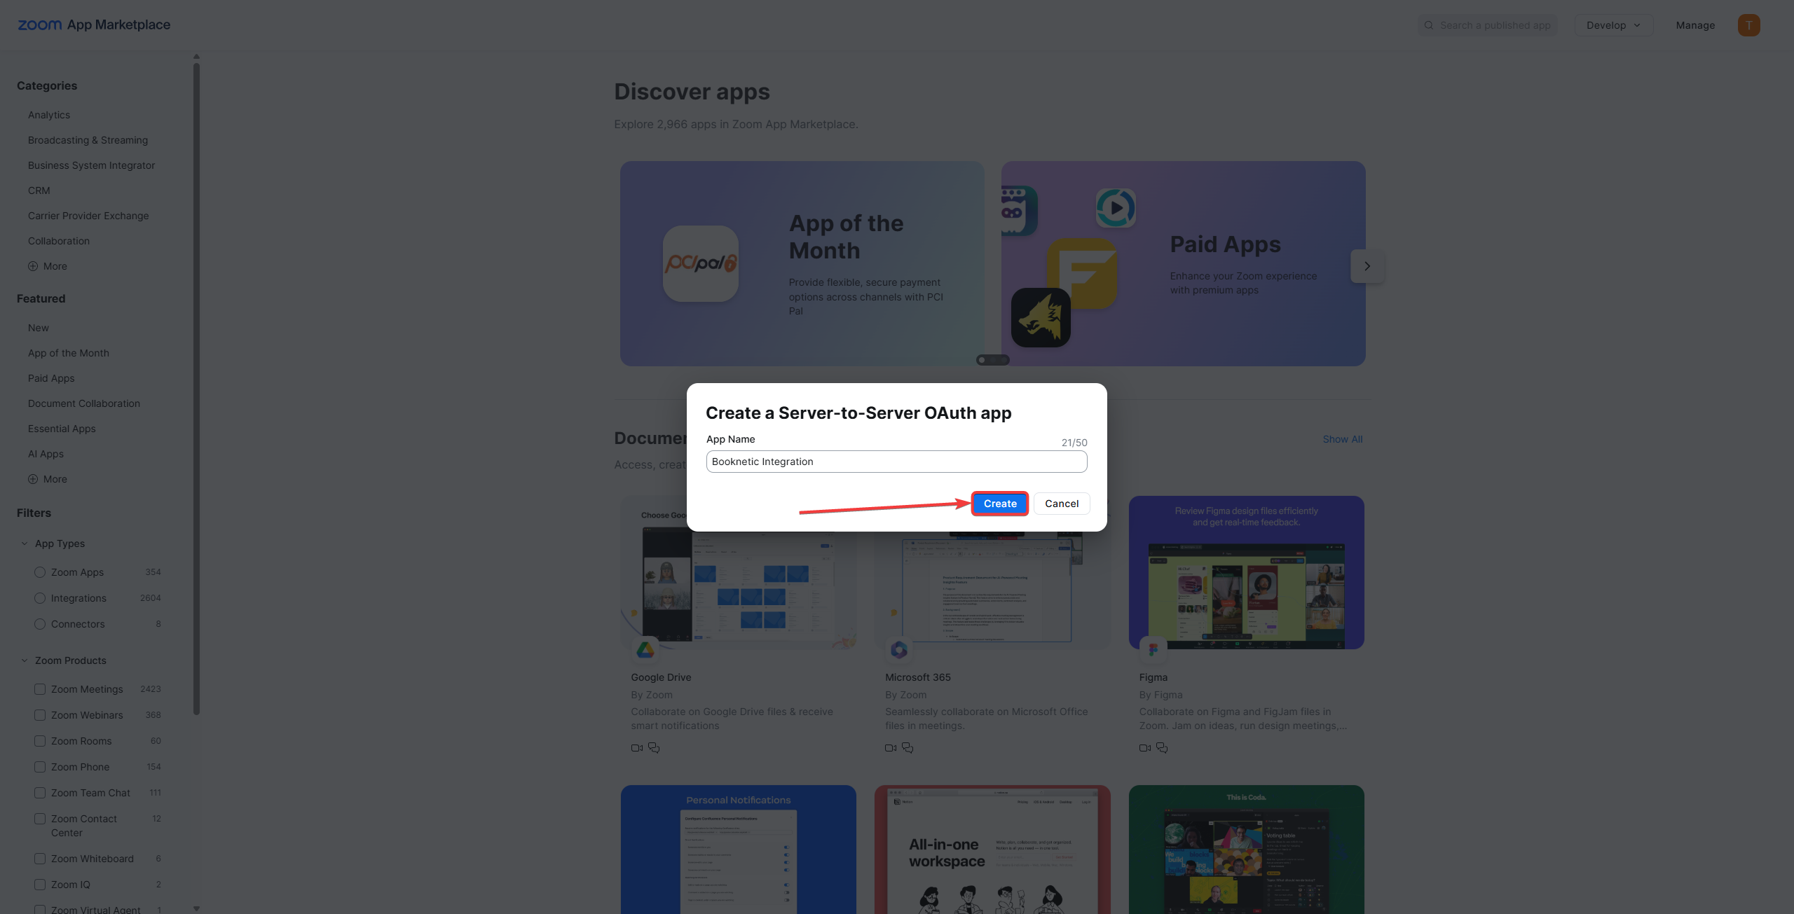Click the meeting camera icon under Google Drive

637,748
